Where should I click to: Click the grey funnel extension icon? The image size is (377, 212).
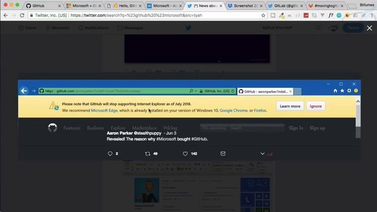click(x=322, y=15)
